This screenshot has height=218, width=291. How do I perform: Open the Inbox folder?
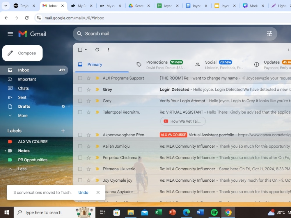point(34,70)
